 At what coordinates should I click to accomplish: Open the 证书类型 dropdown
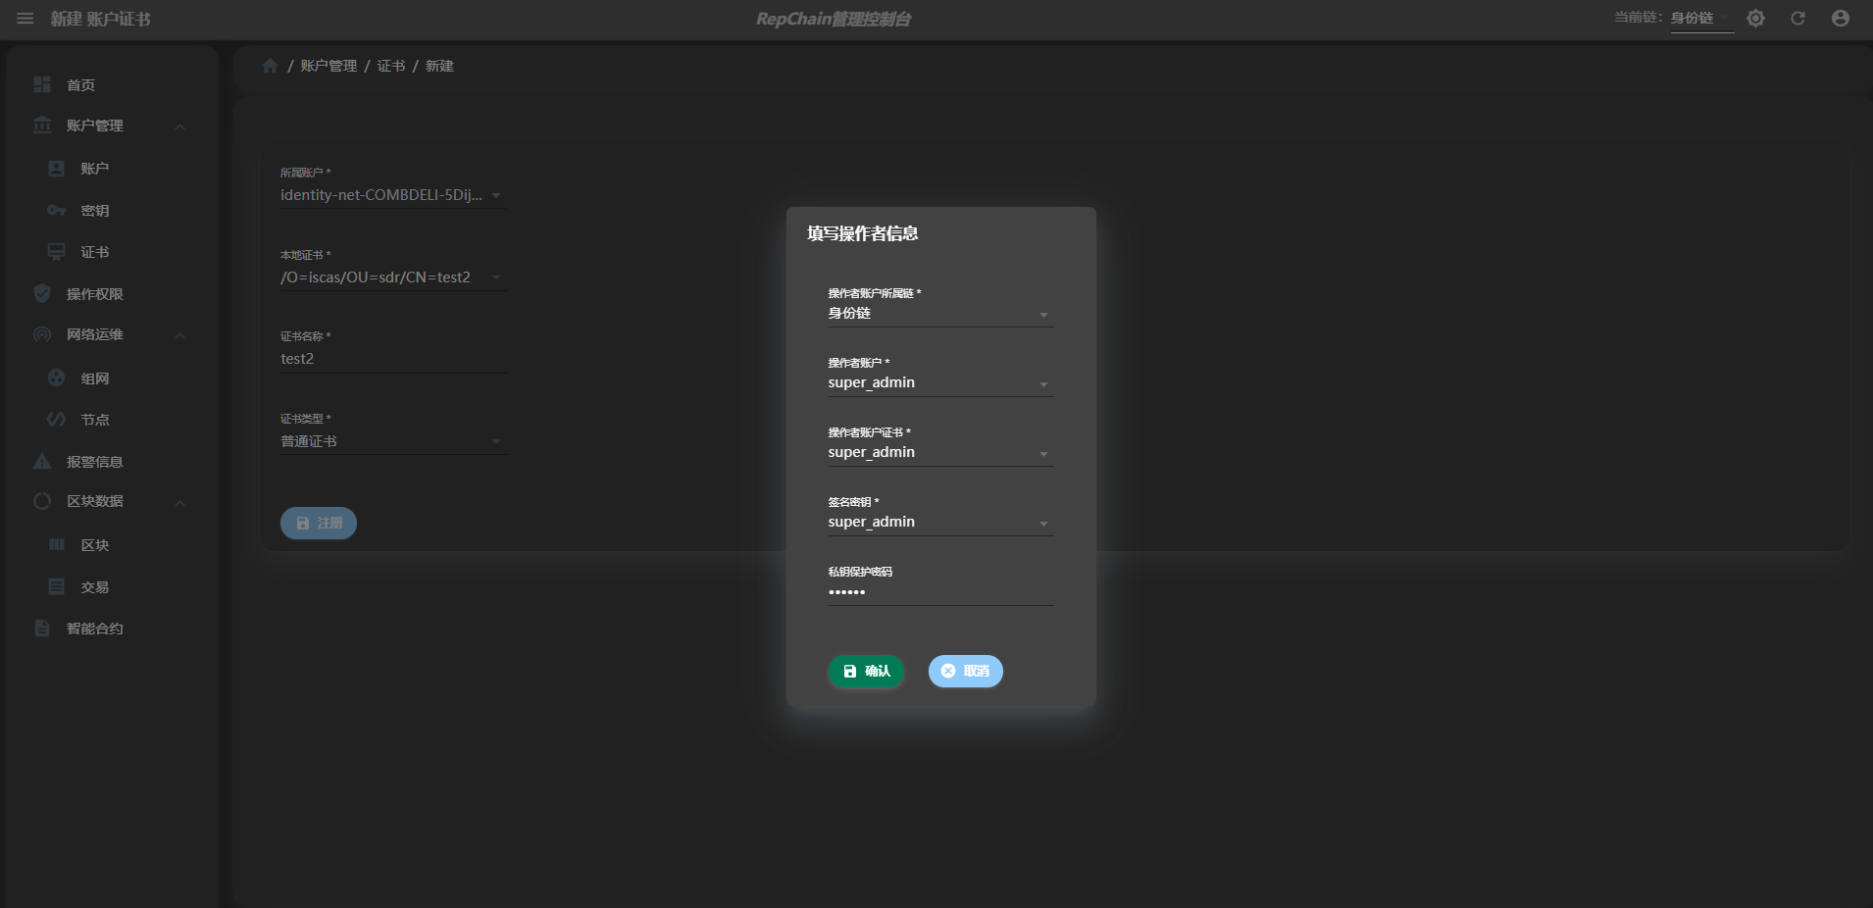(x=393, y=441)
